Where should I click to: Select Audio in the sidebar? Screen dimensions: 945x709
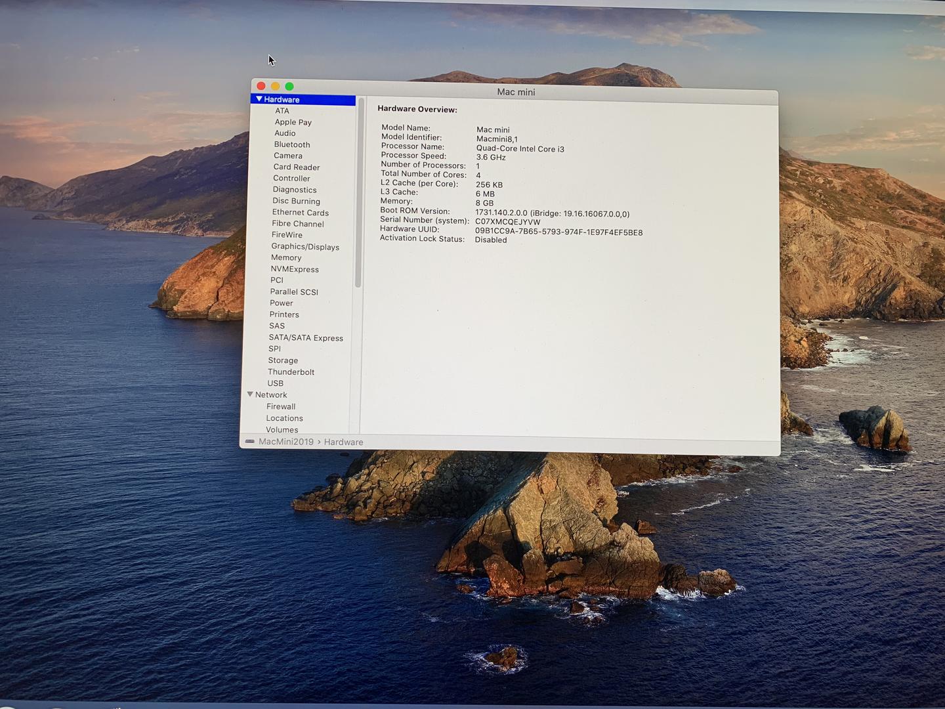pyautogui.click(x=285, y=133)
